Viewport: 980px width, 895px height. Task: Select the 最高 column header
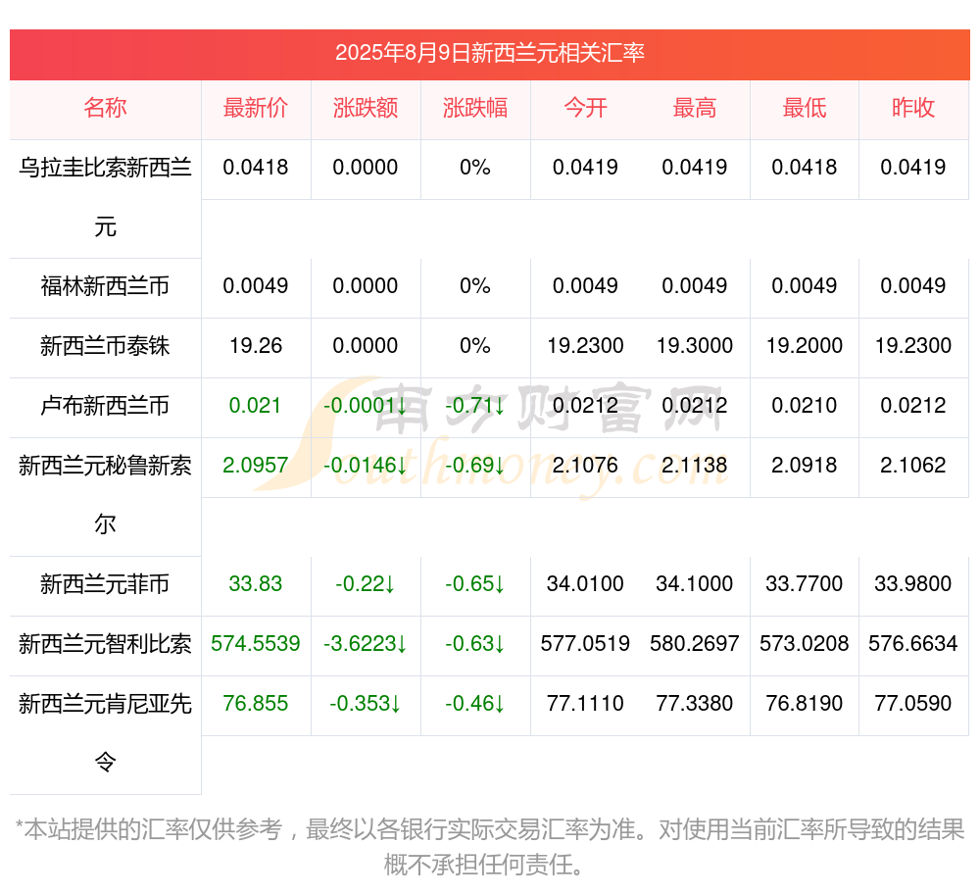[695, 108]
